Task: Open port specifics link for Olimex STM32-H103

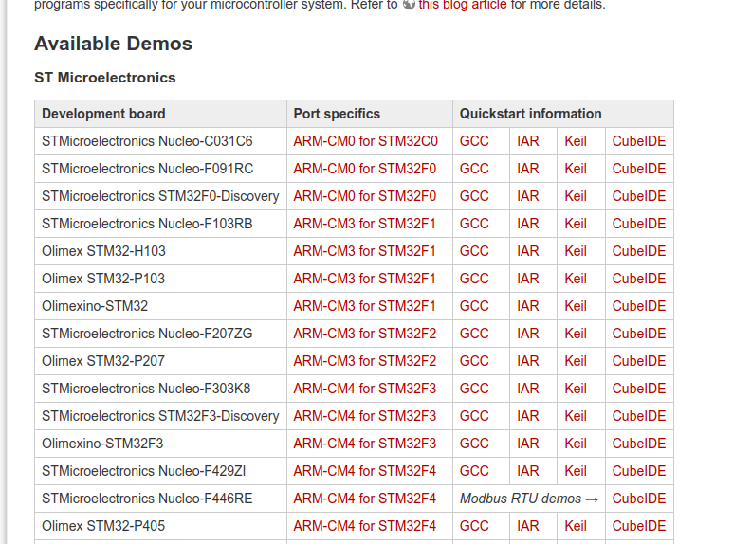Action: click(x=364, y=251)
